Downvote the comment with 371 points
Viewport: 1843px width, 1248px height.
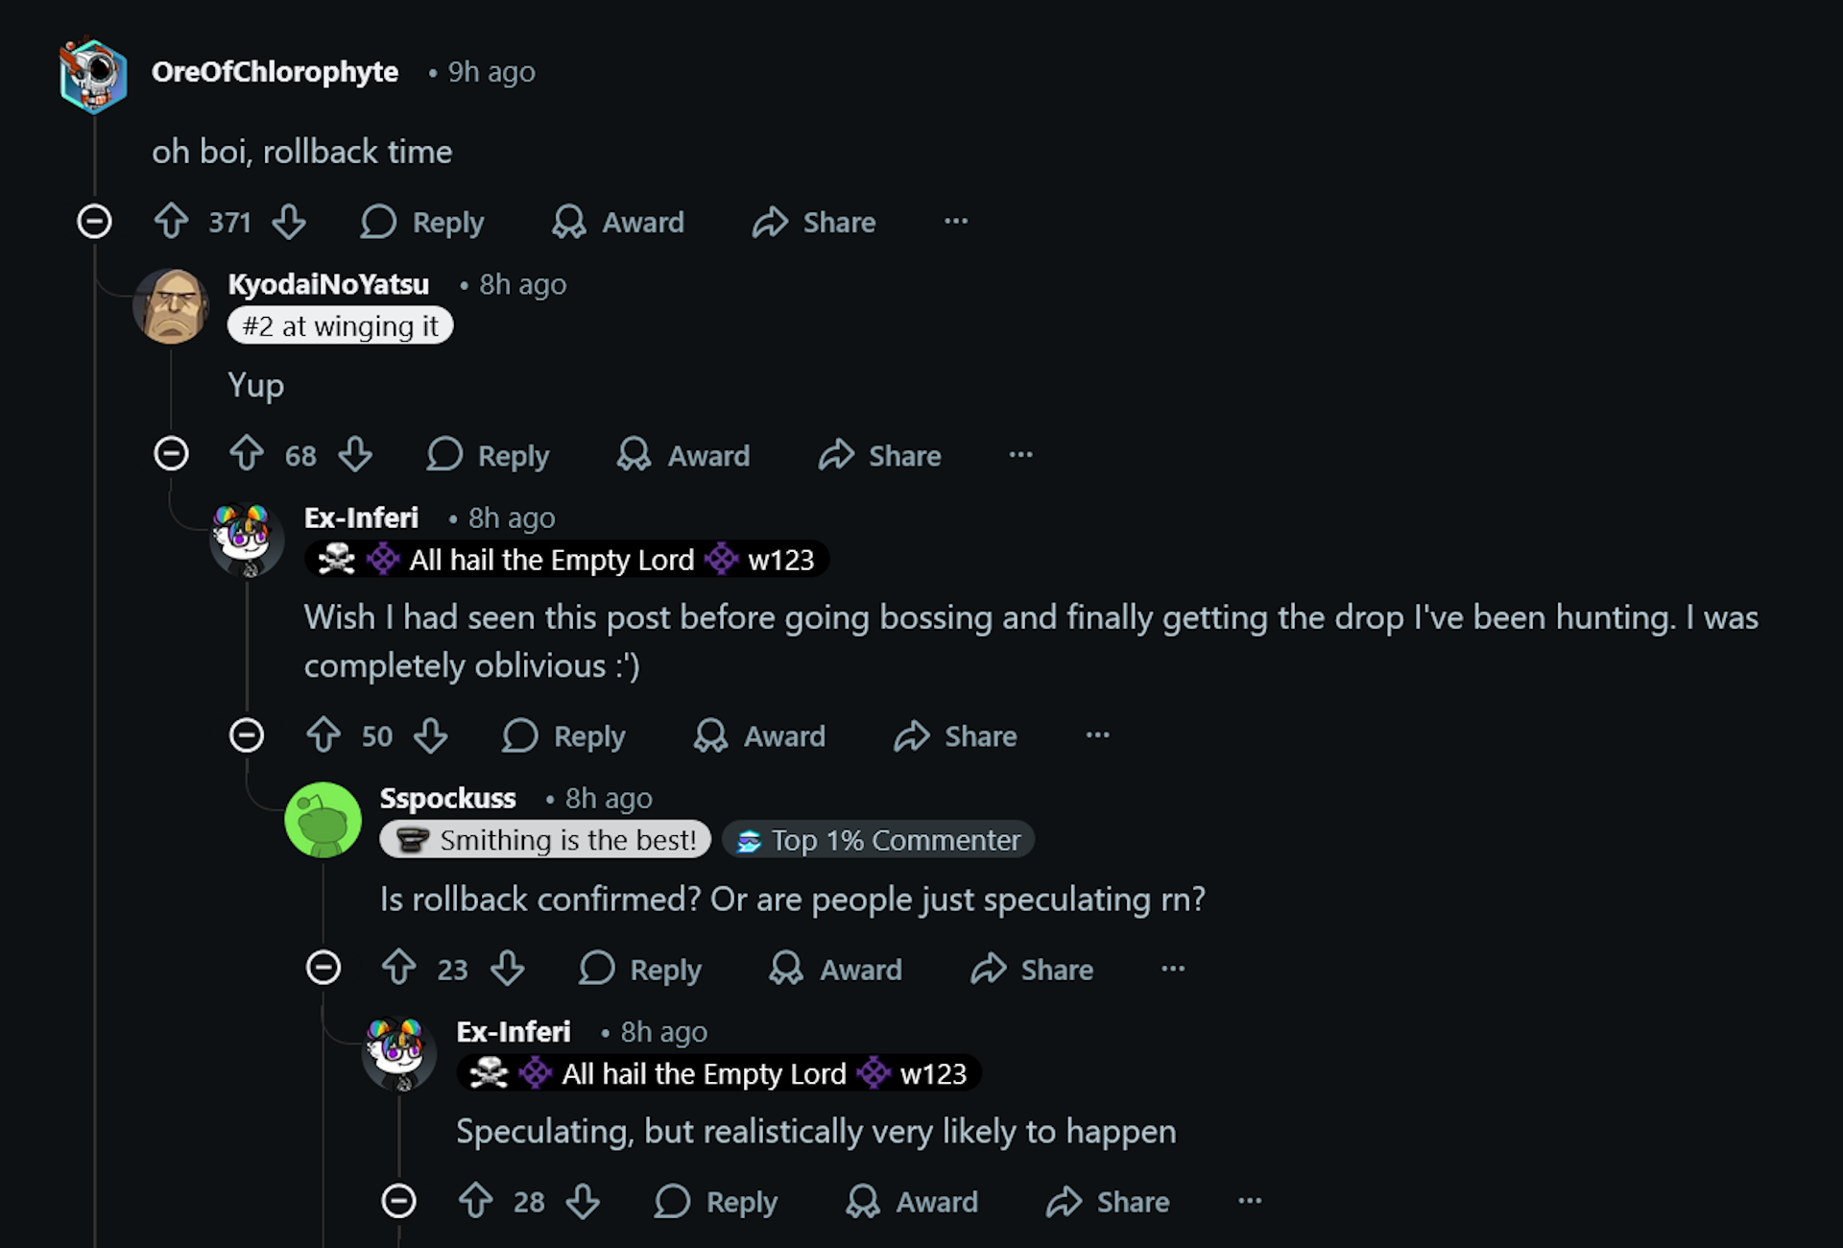[289, 222]
